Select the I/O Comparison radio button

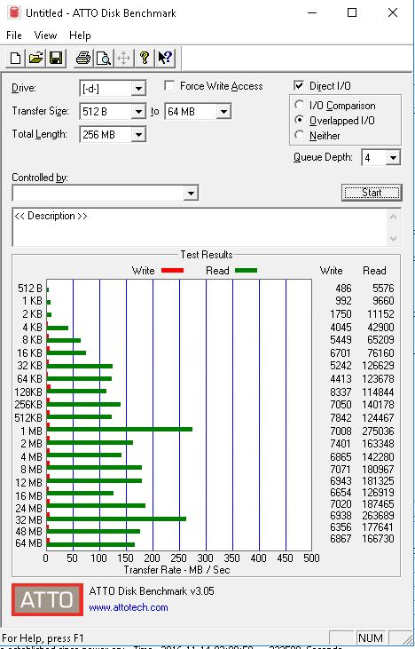[299, 105]
